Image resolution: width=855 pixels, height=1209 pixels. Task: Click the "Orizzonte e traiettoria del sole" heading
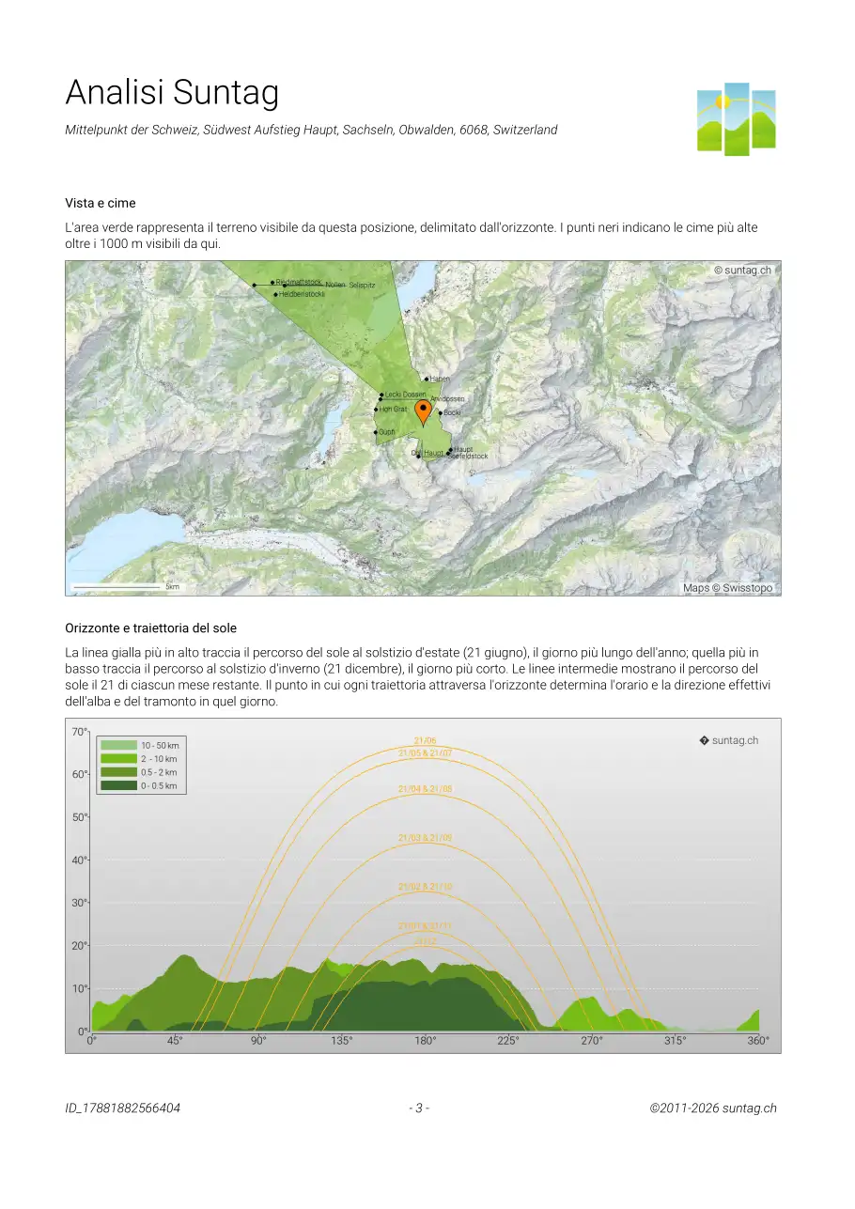[150, 628]
